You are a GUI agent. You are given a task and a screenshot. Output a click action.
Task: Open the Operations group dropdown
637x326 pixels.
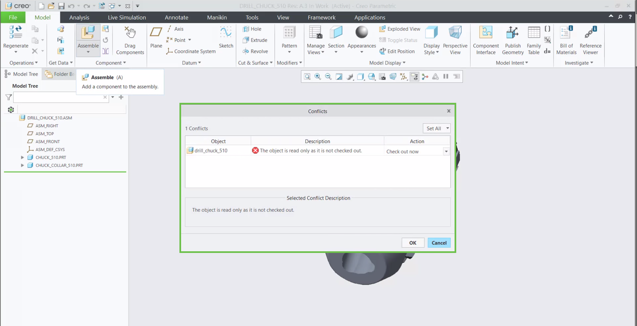click(24, 63)
